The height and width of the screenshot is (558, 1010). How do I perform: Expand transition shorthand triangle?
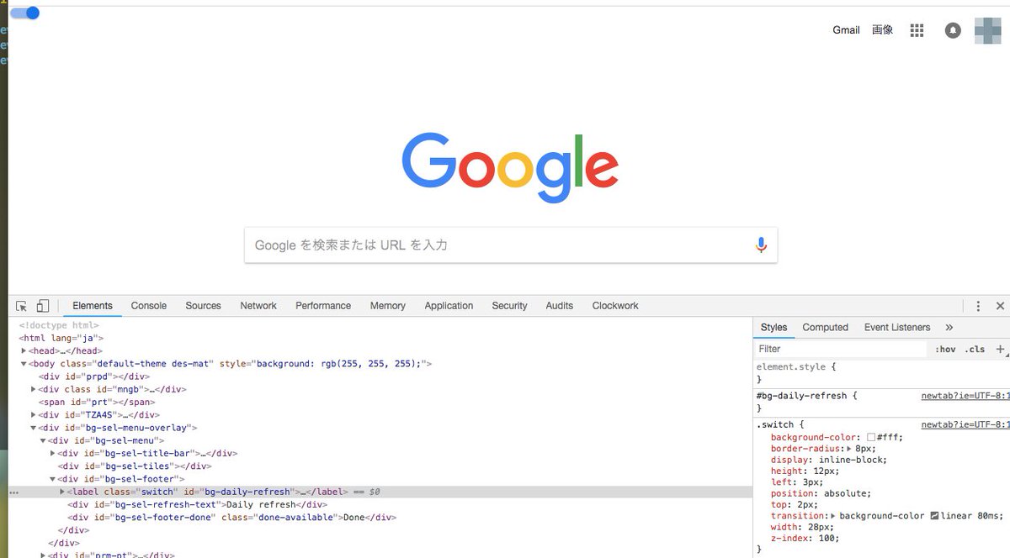point(832,516)
